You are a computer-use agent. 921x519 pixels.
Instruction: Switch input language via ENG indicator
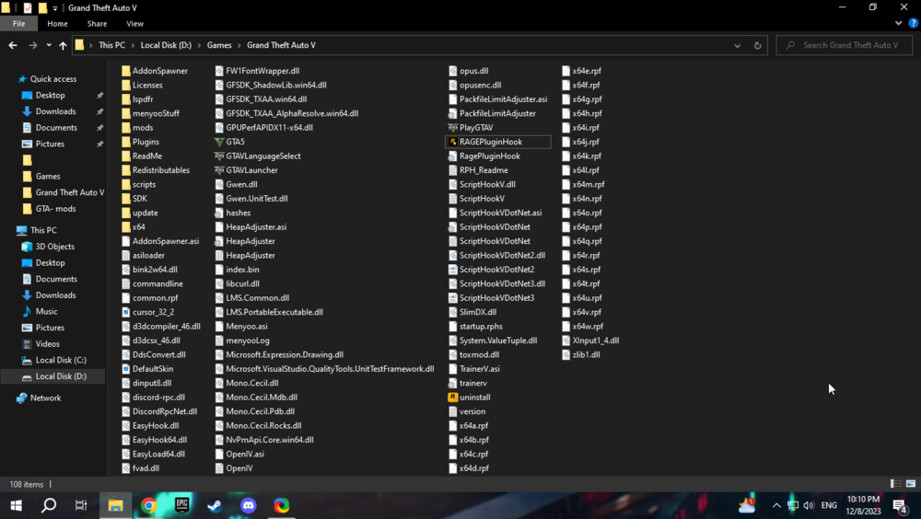[829, 505]
